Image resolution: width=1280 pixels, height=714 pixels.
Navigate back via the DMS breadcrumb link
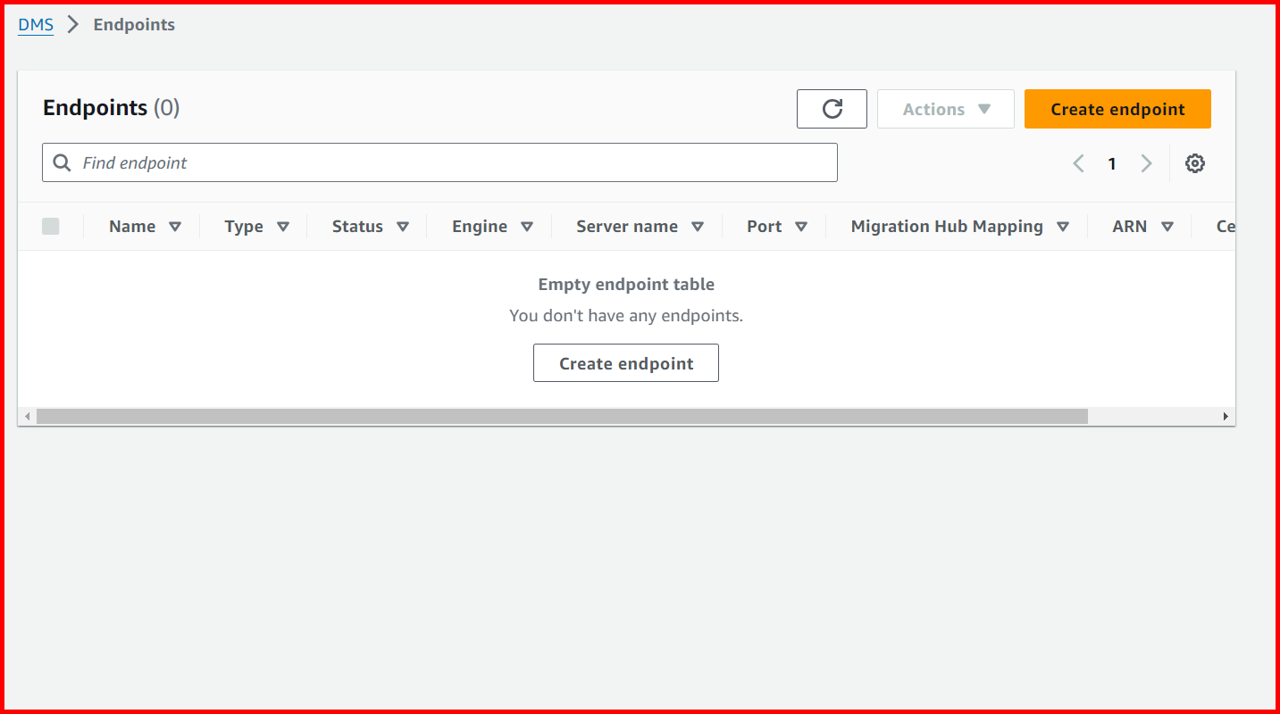[x=34, y=24]
